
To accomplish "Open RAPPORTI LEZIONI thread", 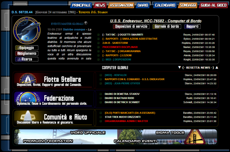I will pyautogui.click(x=117, y=56).
